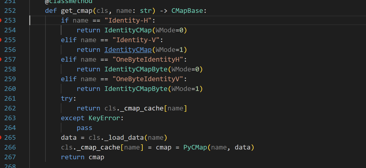Screen dimensions: 366x168
Task: Click the PyCMap class call on line 266
Action: click(195, 147)
